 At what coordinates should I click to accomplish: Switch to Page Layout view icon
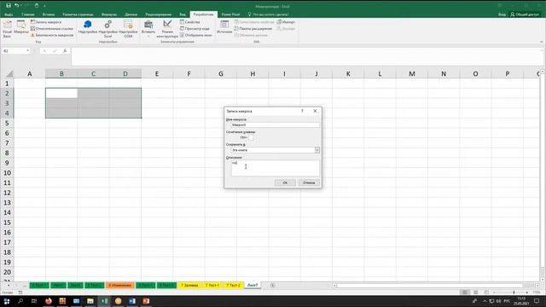[475, 293]
